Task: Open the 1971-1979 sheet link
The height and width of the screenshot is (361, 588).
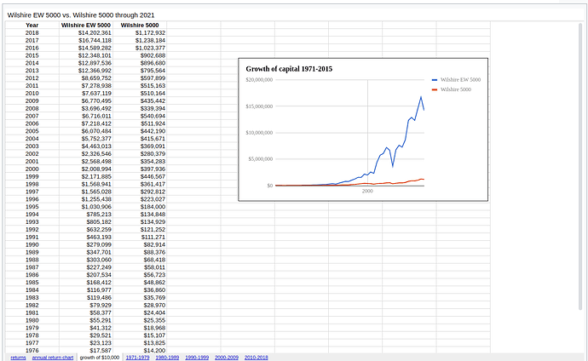Action: pos(138,358)
